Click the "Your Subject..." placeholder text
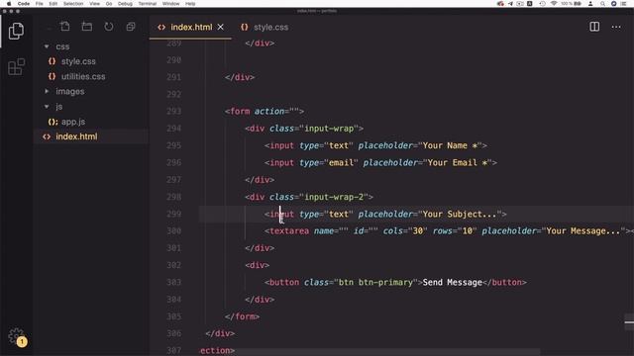This screenshot has width=634, height=356. (x=460, y=214)
